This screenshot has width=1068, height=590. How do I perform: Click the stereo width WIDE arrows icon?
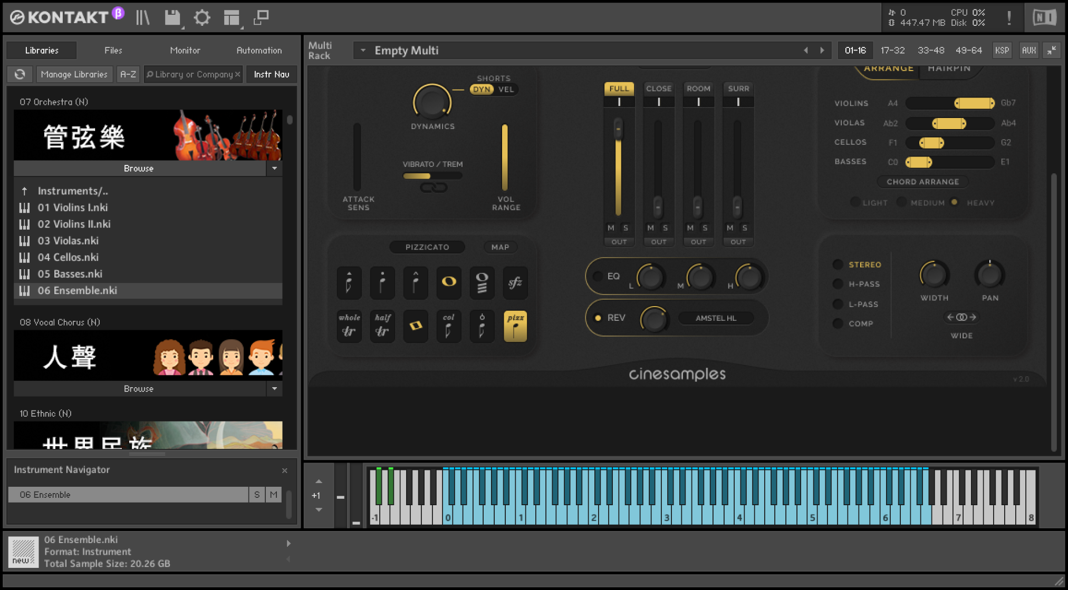[961, 317]
